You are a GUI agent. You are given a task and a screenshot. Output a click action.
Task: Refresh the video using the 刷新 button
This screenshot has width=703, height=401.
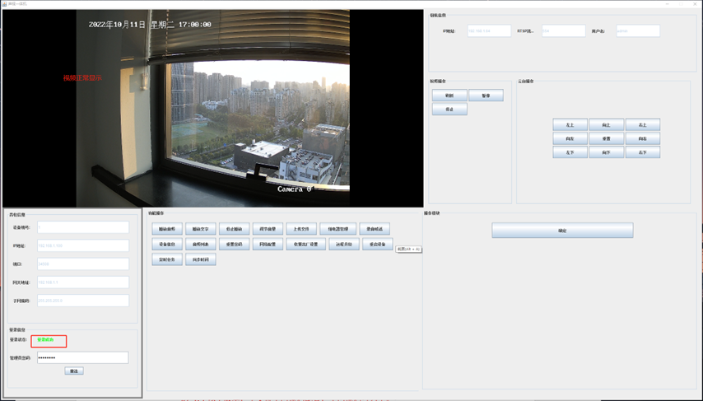(449, 96)
